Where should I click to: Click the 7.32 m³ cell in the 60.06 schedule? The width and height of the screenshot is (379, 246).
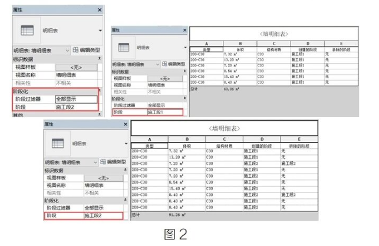[240, 54]
